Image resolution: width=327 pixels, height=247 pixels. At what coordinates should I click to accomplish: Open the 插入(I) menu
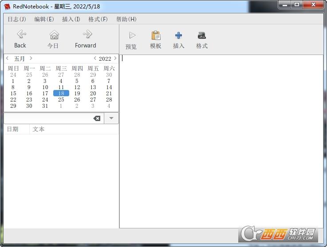(71, 19)
